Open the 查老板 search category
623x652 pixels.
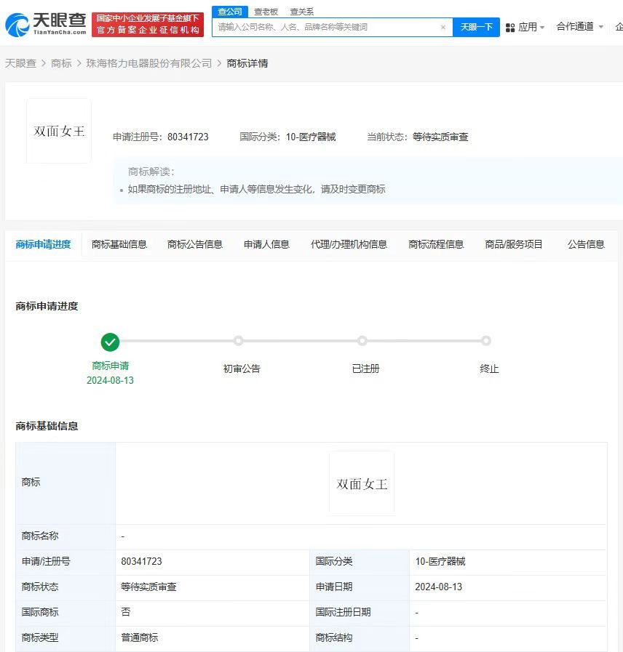point(266,11)
